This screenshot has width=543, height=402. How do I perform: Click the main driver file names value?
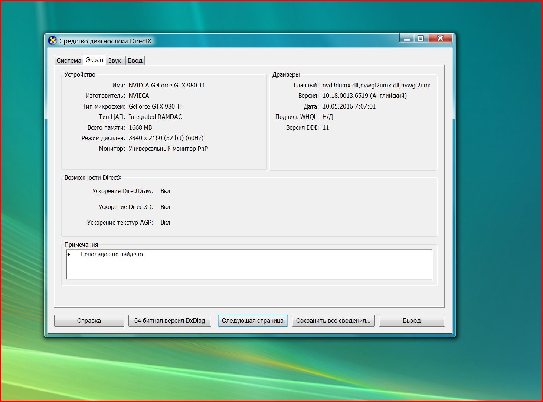point(376,85)
